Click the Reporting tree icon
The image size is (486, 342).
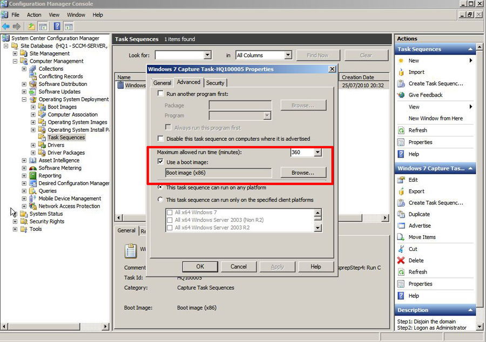tap(33, 175)
